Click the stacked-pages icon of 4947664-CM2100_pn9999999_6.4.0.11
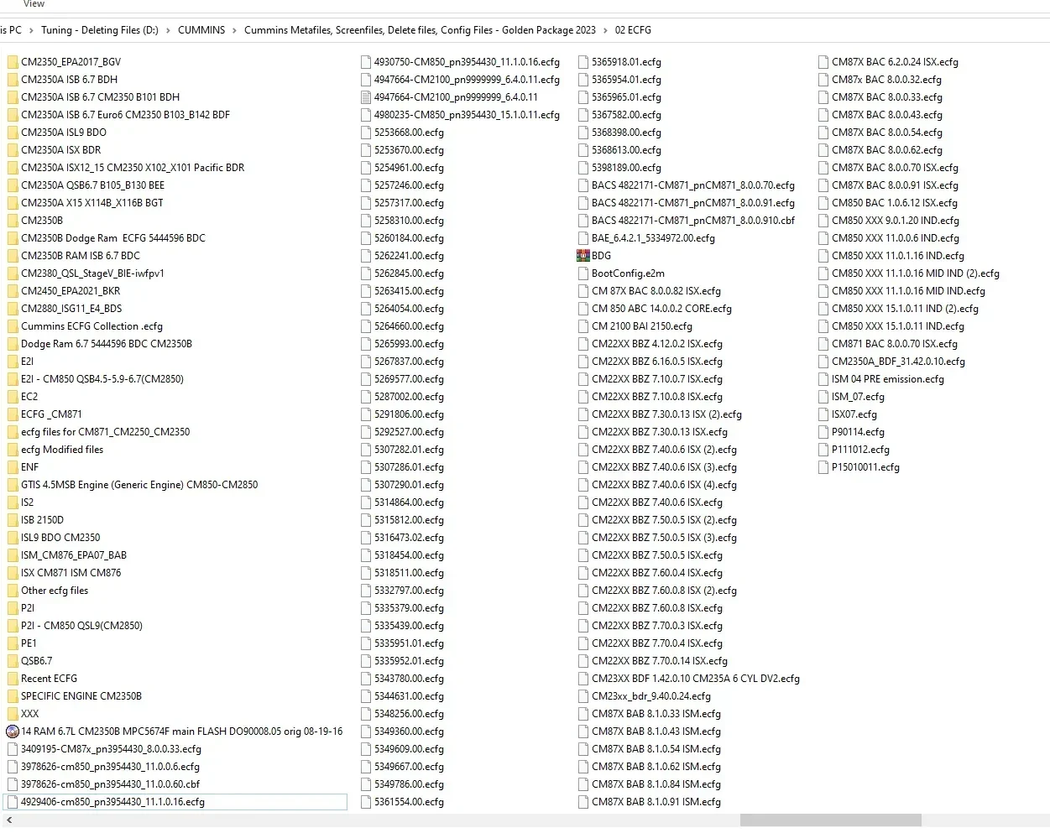This screenshot has height=833, width=1050. coord(365,96)
